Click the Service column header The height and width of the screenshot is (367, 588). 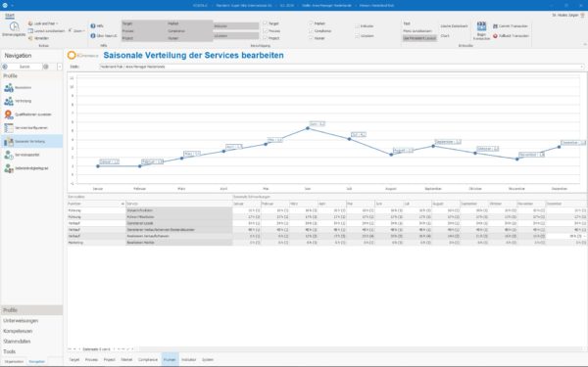tap(179, 204)
